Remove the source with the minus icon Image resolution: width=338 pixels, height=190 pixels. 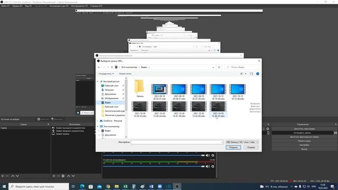pyautogui.click(x=58, y=176)
